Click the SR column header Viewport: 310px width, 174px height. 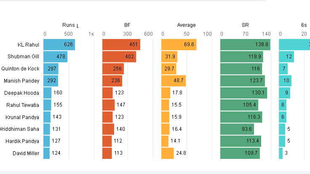(x=245, y=25)
